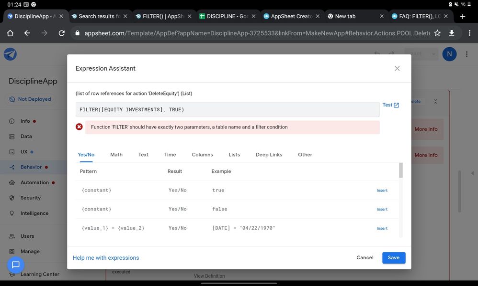The width and height of the screenshot is (478, 286).
Task: Collapse the action panel chevrons
Action: tap(435, 102)
